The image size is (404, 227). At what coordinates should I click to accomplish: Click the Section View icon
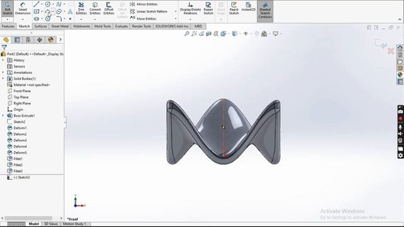click(208, 33)
